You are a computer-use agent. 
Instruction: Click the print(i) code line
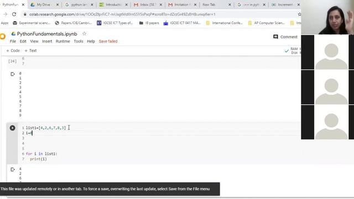pos(38,159)
